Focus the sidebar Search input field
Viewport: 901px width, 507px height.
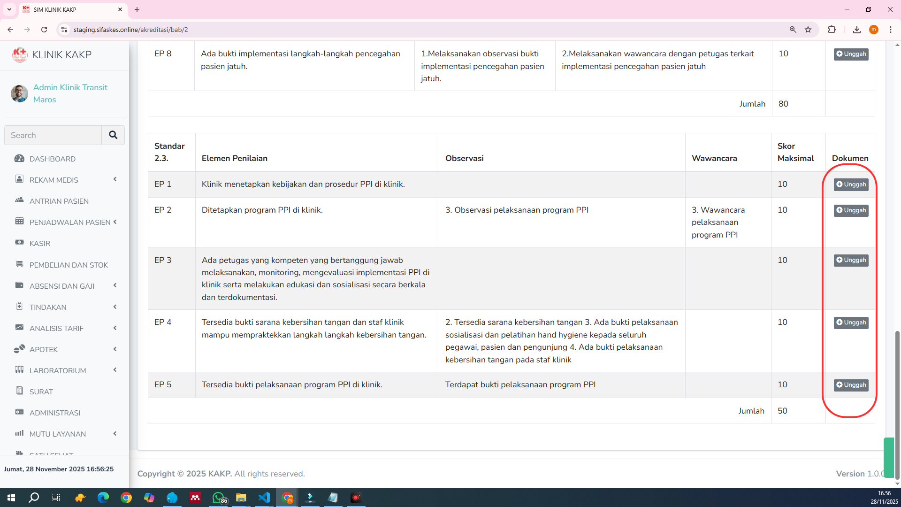(x=53, y=135)
